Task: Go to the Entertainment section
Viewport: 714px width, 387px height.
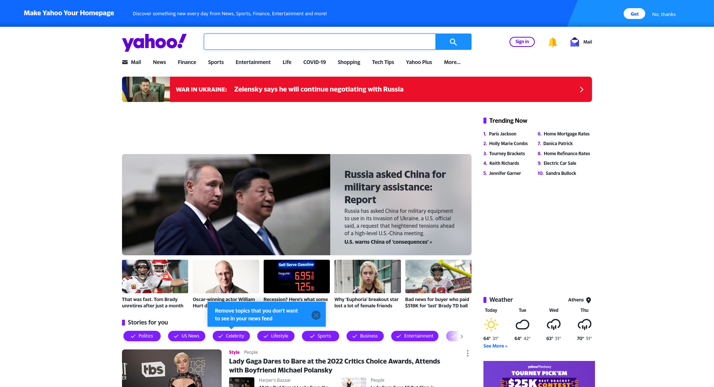Action: pyautogui.click(x=253, y=62)
